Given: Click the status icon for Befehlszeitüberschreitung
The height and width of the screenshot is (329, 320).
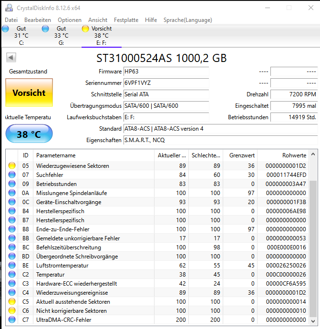Looking at the screenshot, I should (x=12, y=247).
